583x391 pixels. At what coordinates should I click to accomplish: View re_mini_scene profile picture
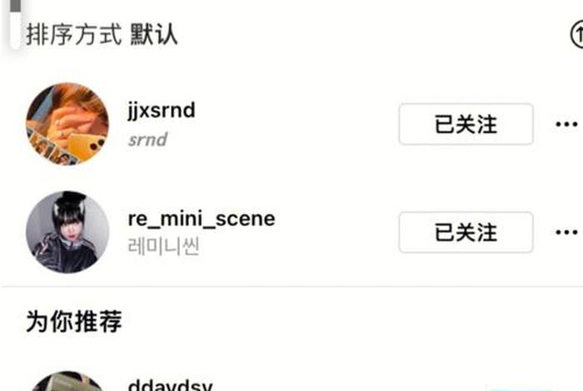point(67,232)
